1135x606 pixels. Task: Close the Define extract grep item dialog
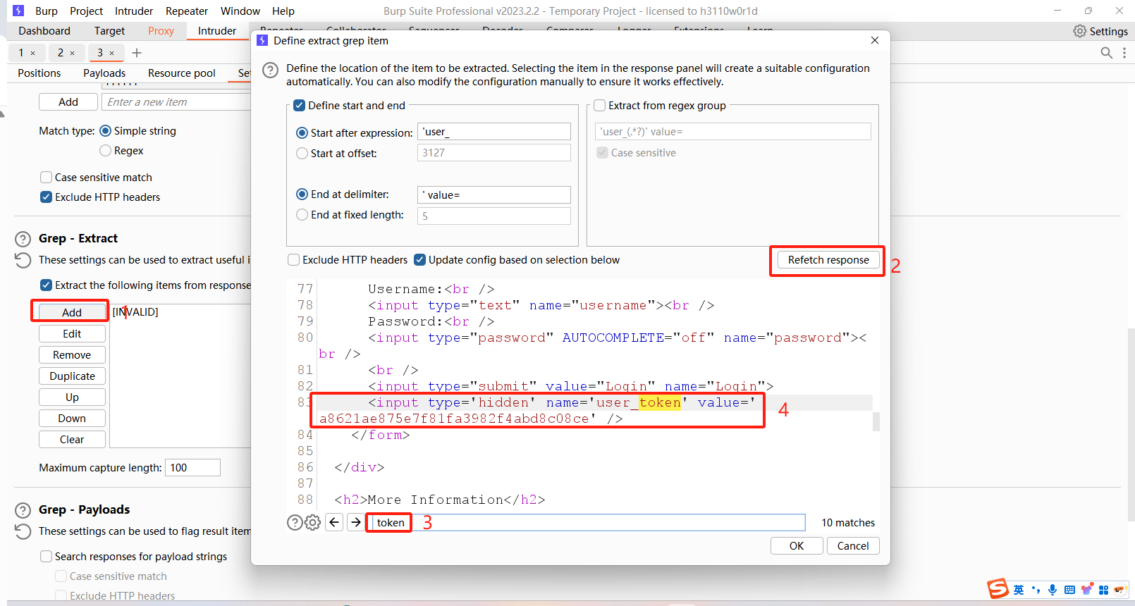pyautogui.click(x=875, y=40)
